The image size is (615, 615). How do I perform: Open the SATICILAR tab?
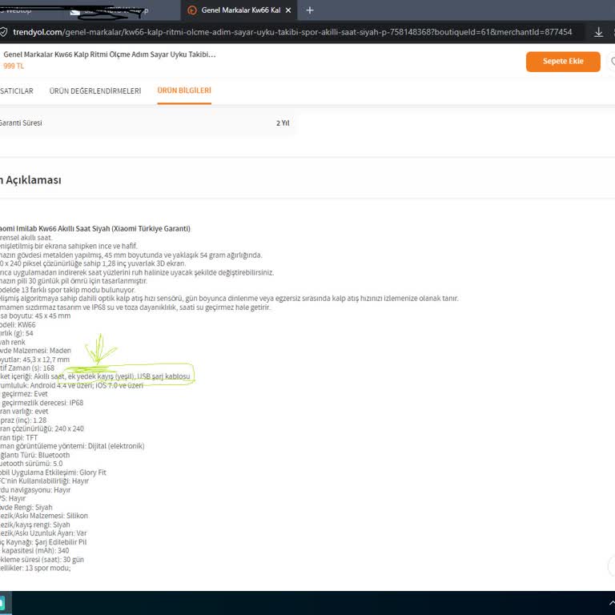17,91
